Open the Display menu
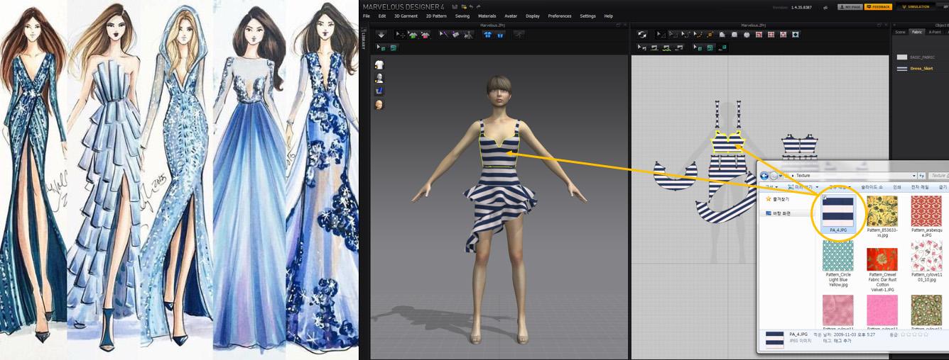 (533, 16)
